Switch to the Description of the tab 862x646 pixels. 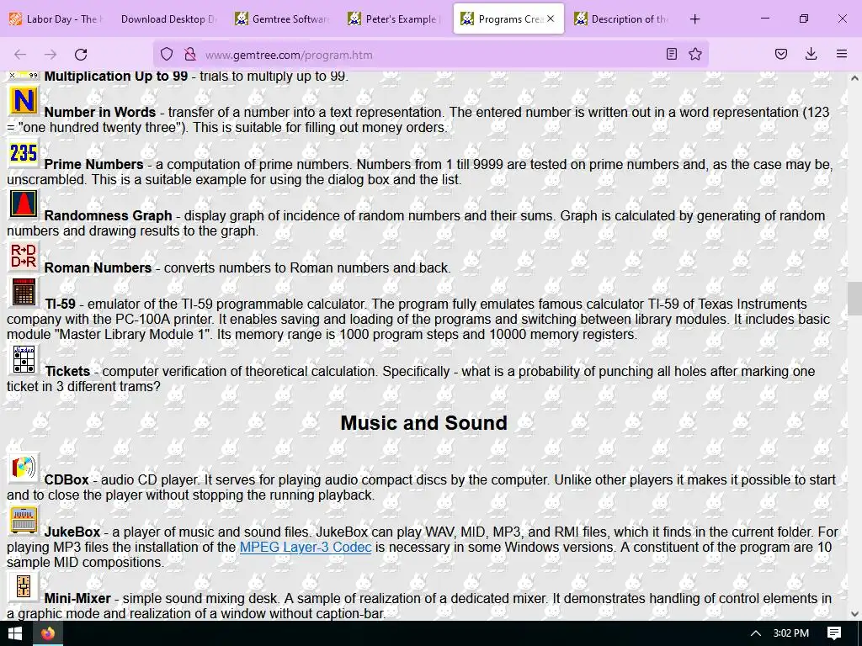622,19
